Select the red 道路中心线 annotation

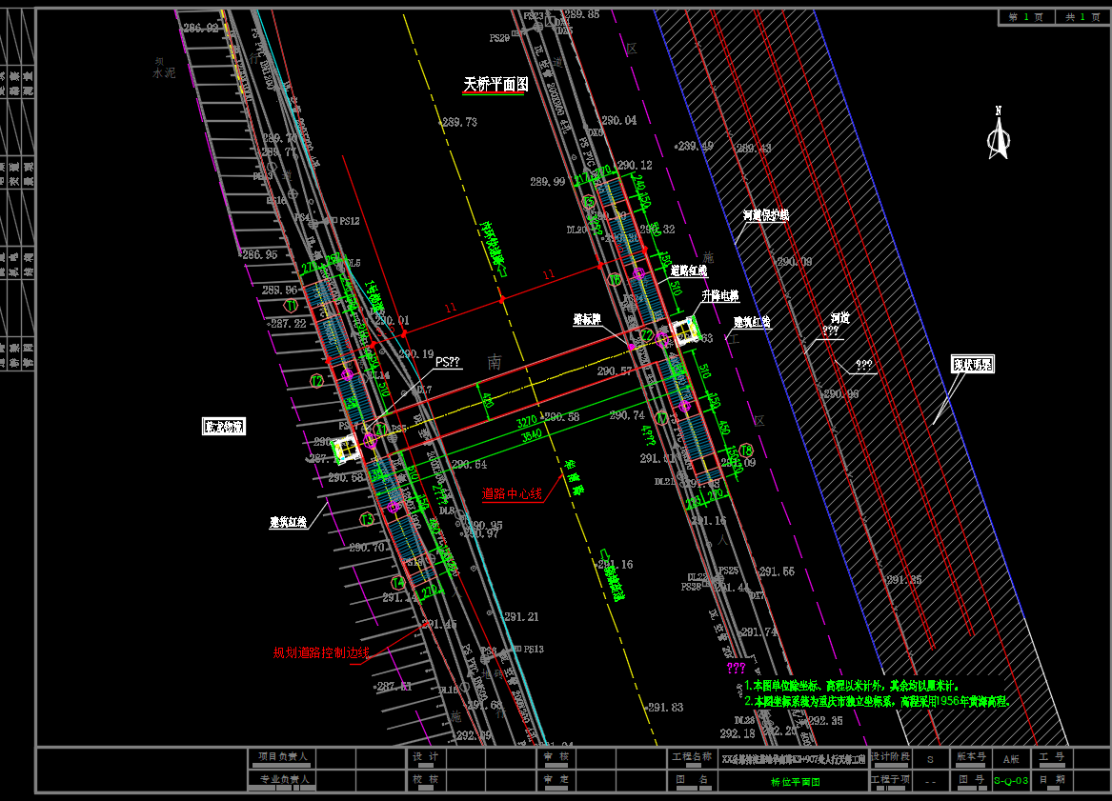click(512, 493)
